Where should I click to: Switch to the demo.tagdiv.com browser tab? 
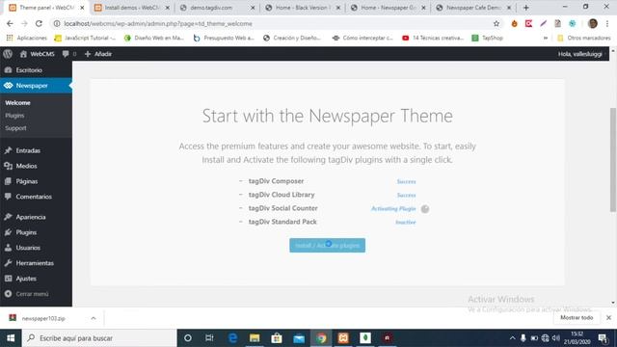(216, 8)
